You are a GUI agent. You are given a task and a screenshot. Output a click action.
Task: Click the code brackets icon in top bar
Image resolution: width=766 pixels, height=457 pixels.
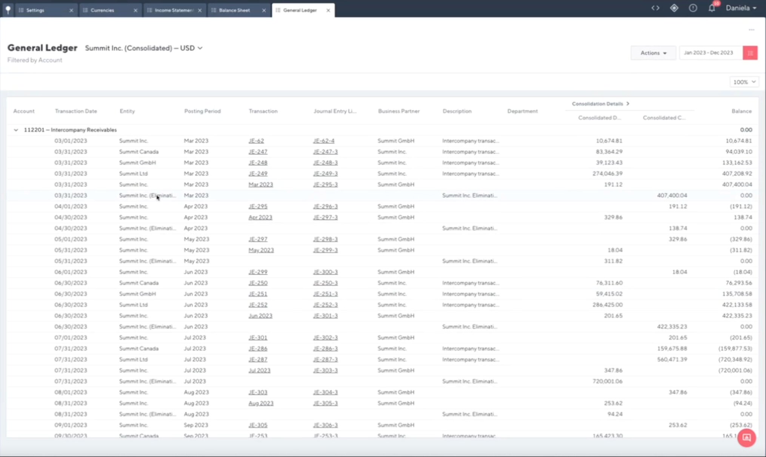pyautogui.click(x=655, y=8)
